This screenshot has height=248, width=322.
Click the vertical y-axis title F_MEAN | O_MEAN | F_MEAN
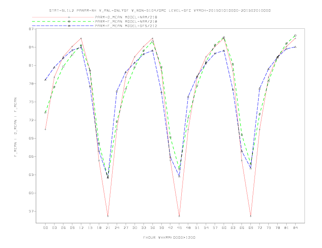pyautogui.click(x=15, y=127)
